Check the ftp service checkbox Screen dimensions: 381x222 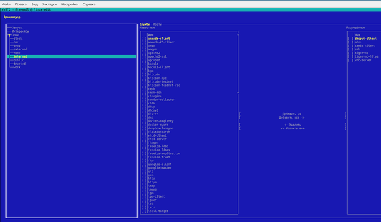(x=144, y=161)
